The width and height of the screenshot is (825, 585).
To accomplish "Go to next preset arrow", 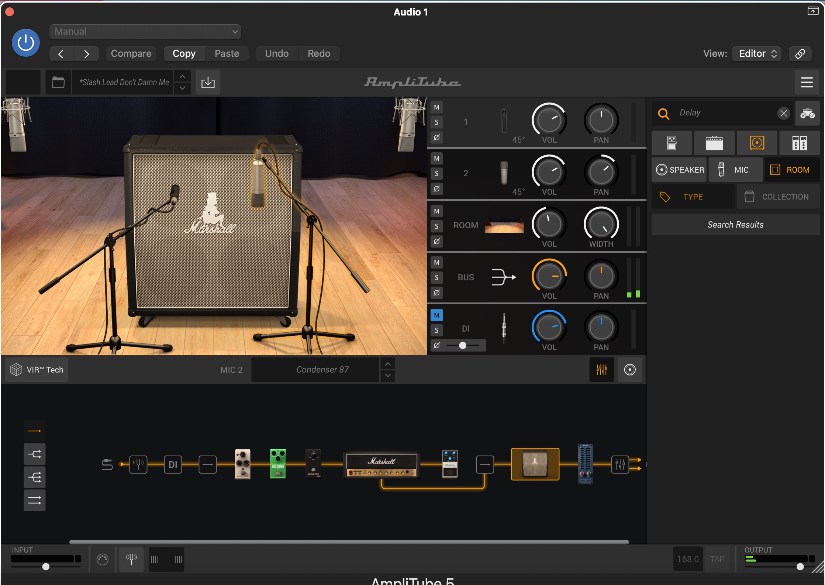I will click(86, 54).
